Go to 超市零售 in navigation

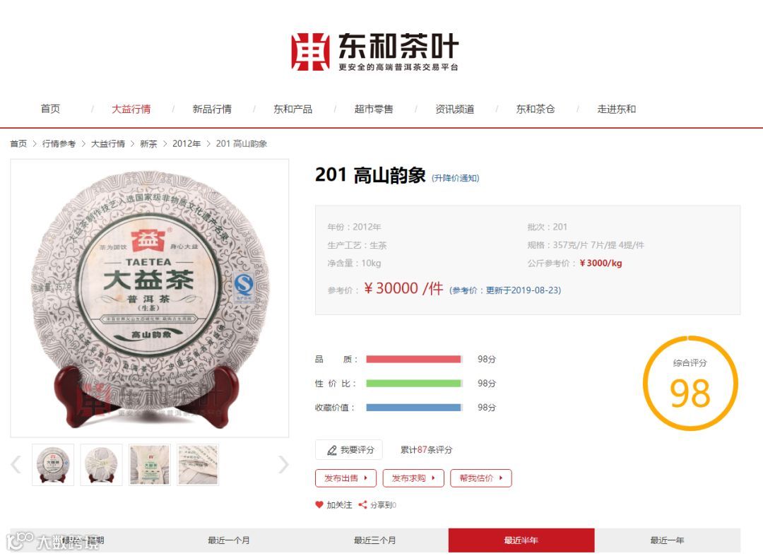[374, 109]
